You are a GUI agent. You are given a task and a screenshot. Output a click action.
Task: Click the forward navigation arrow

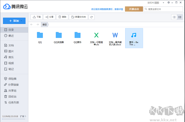pyautogui.click(x=38, y=25)
